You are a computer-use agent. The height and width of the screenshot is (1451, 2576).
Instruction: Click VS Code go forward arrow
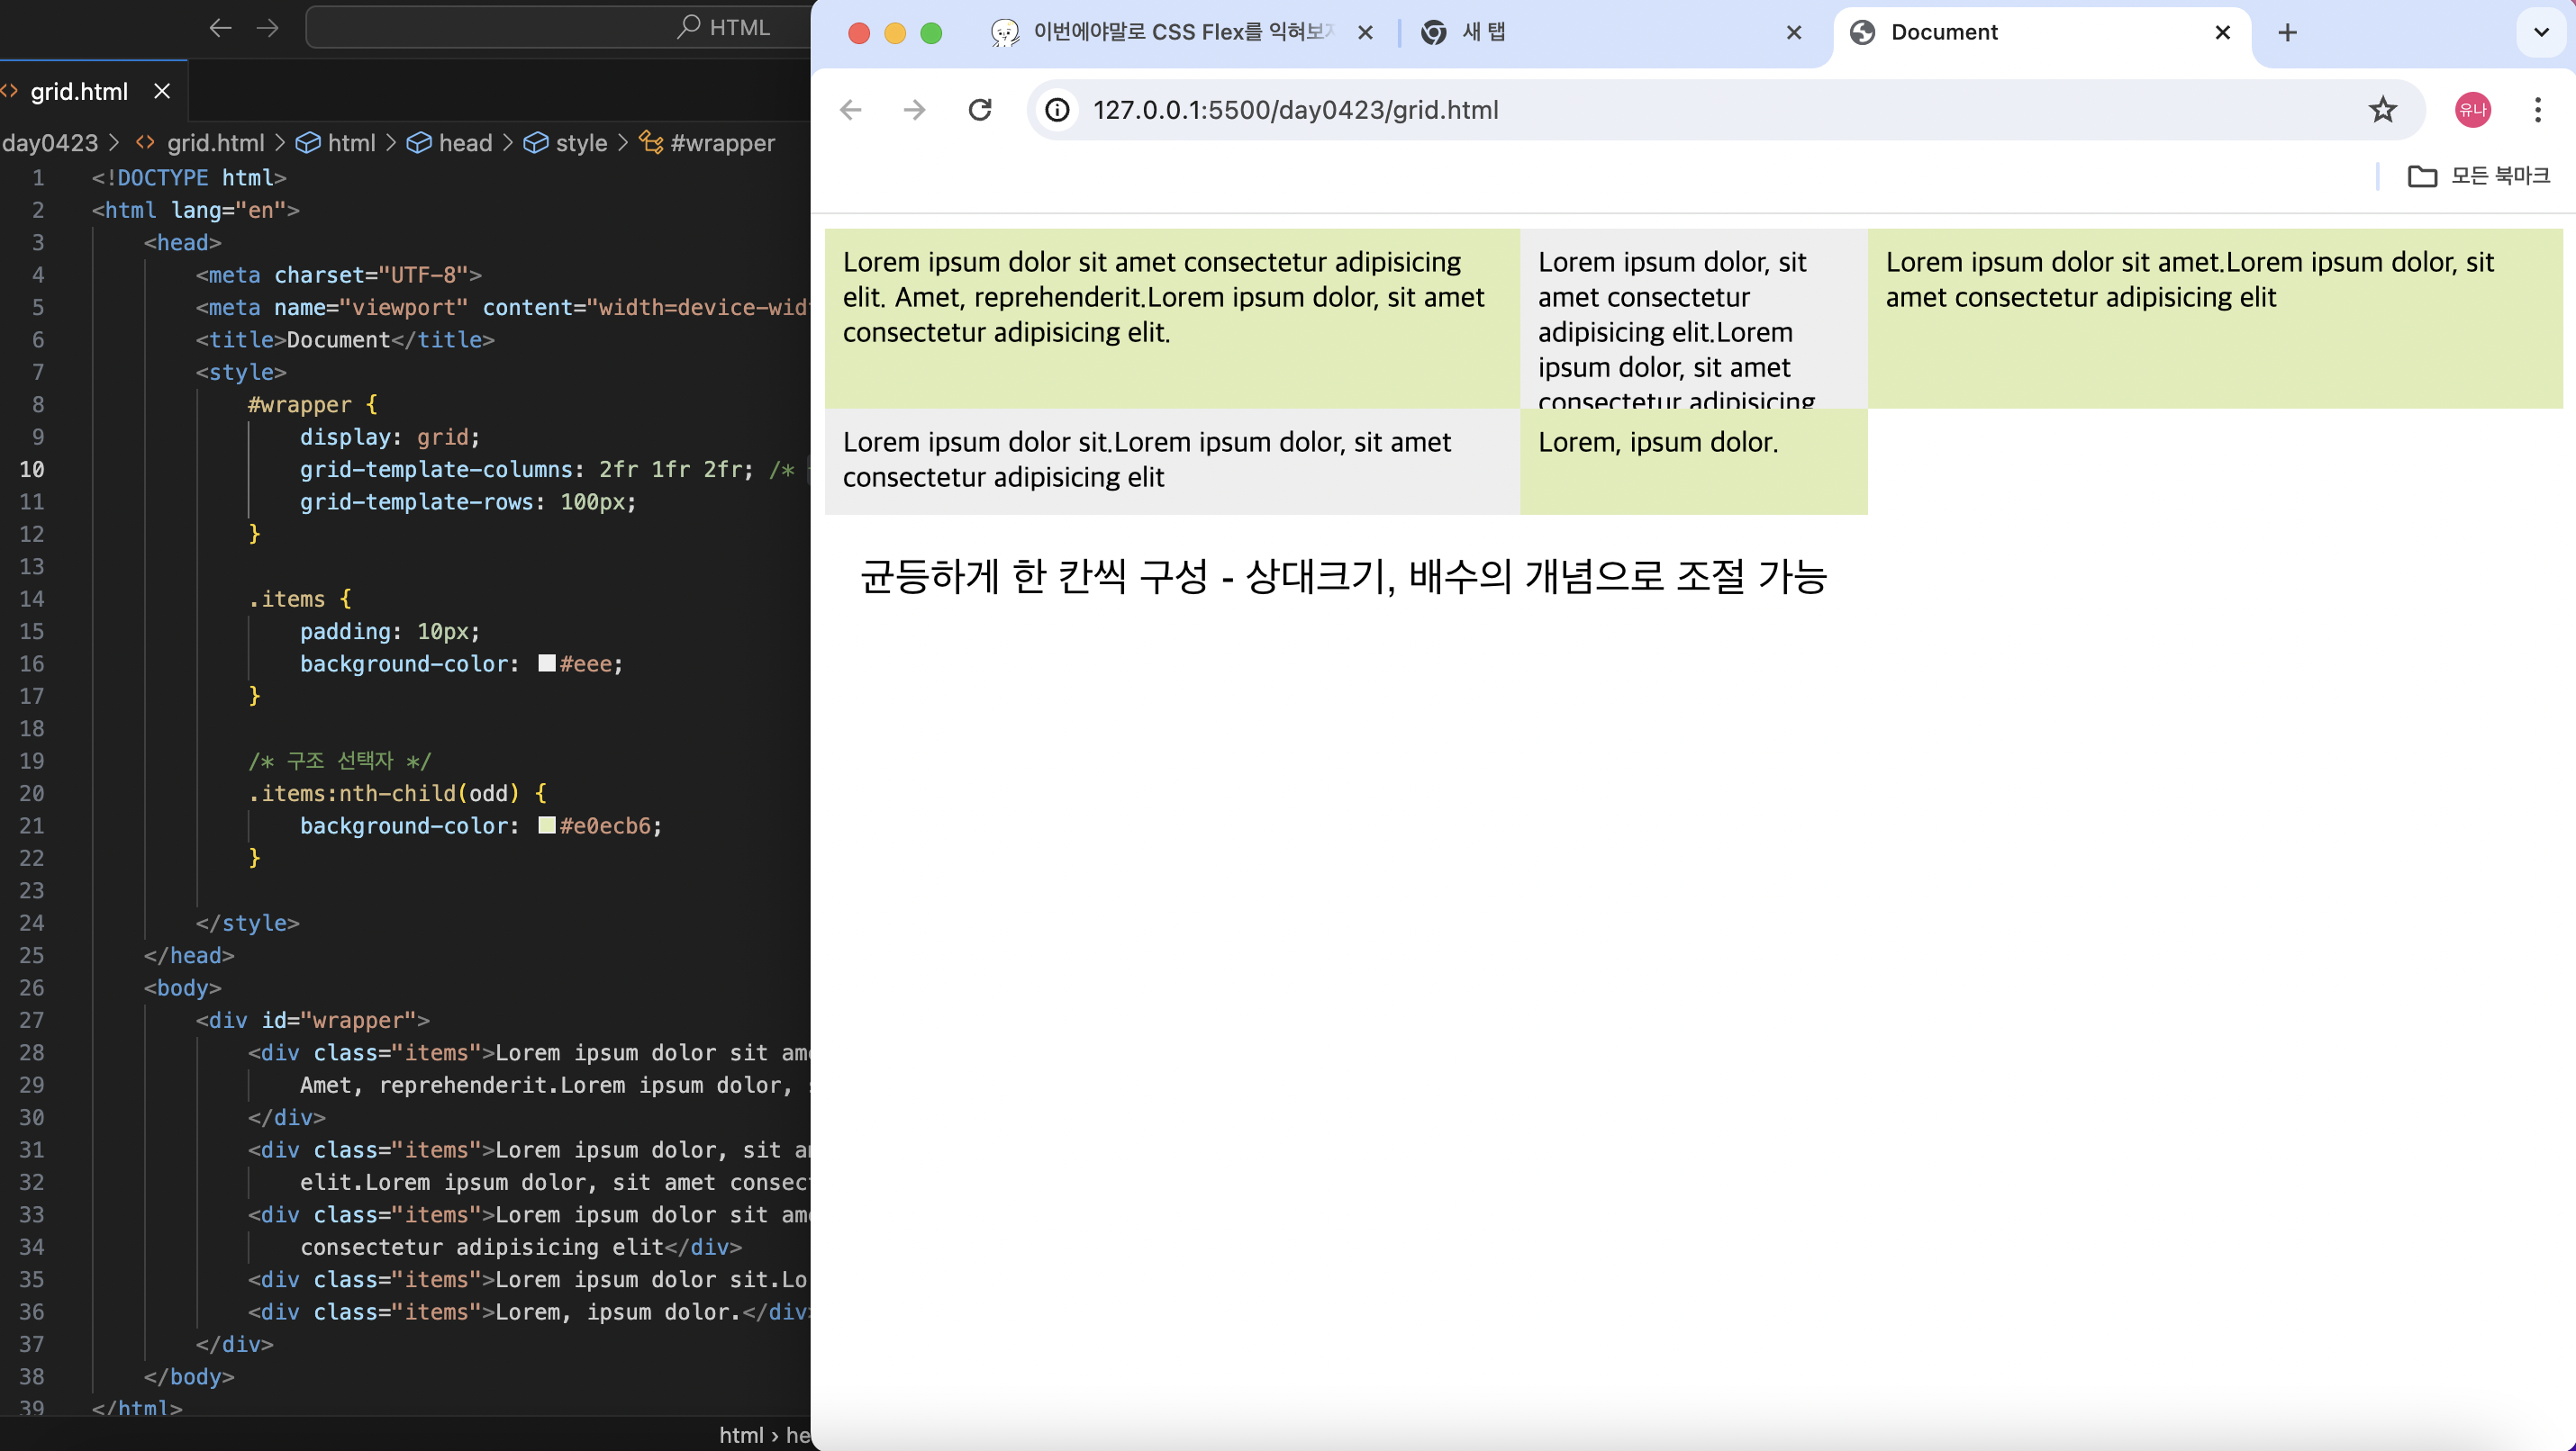[x=268, y=28]
